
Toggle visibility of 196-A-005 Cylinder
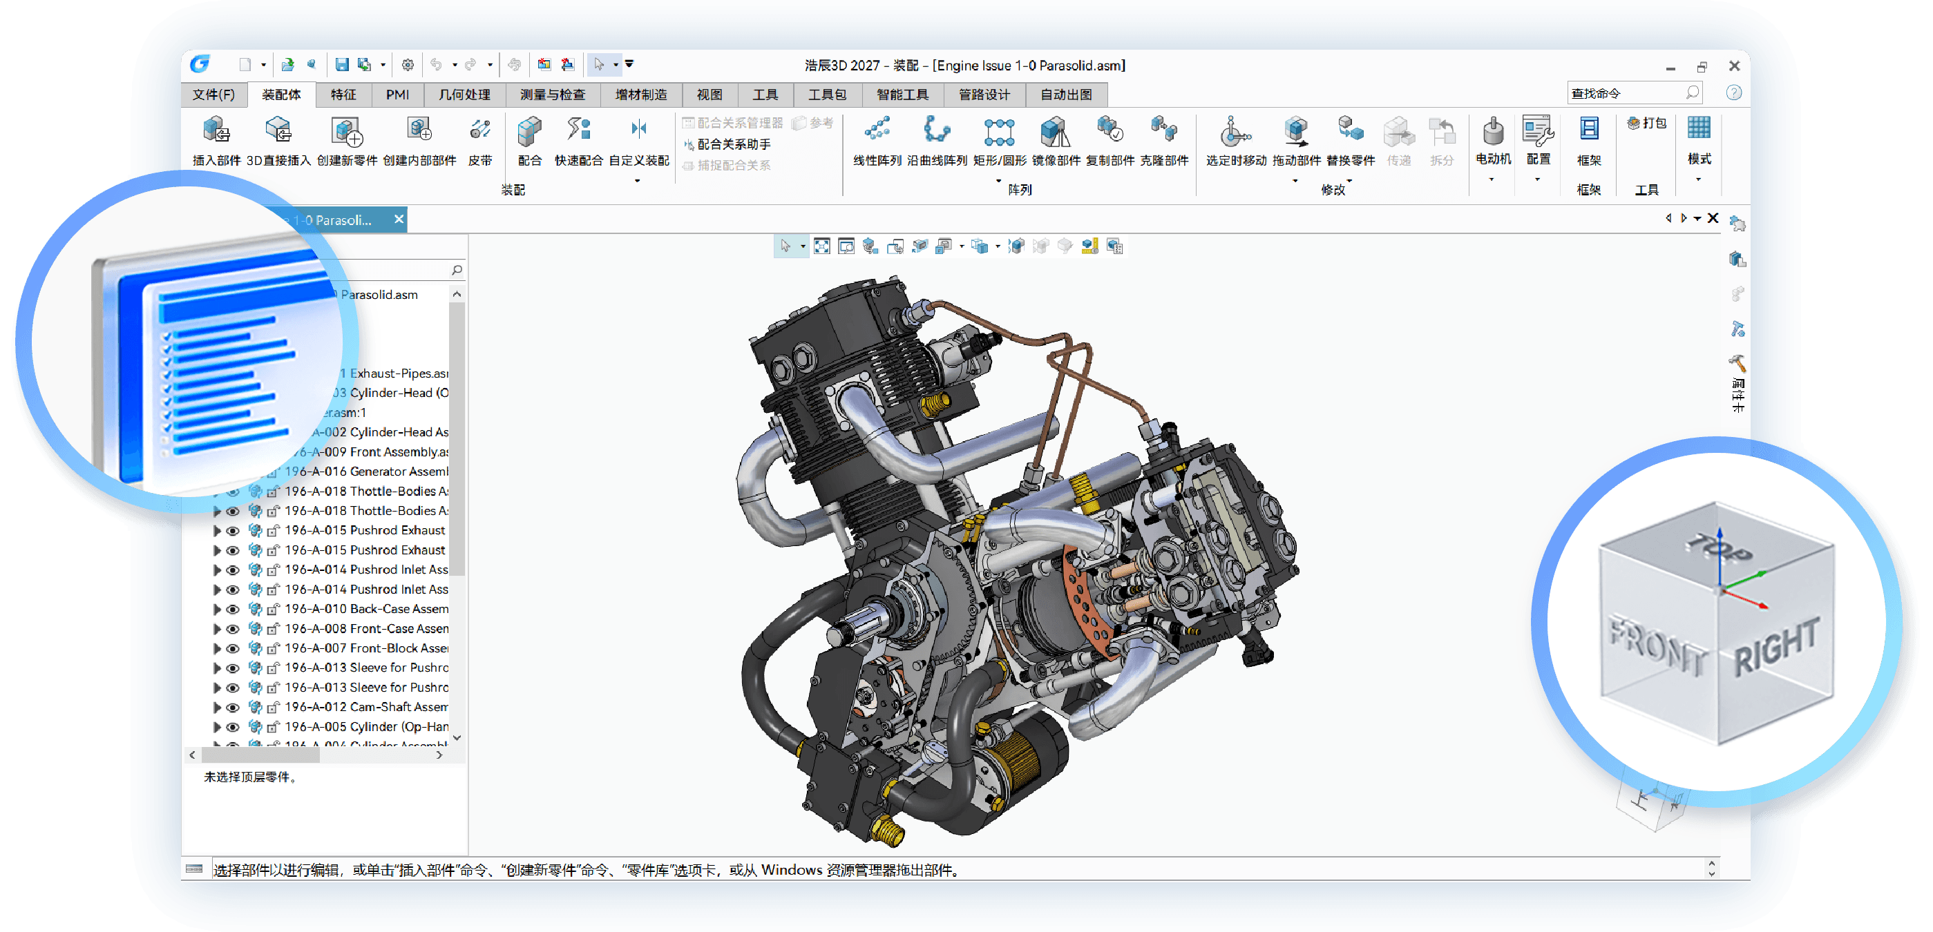pyautogui.click(x=234, y=726)
